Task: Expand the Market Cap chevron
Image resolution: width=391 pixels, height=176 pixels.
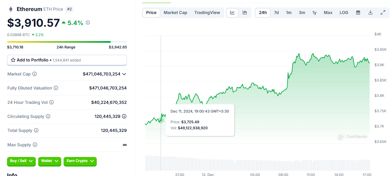Action: click(x=124, y=74)
